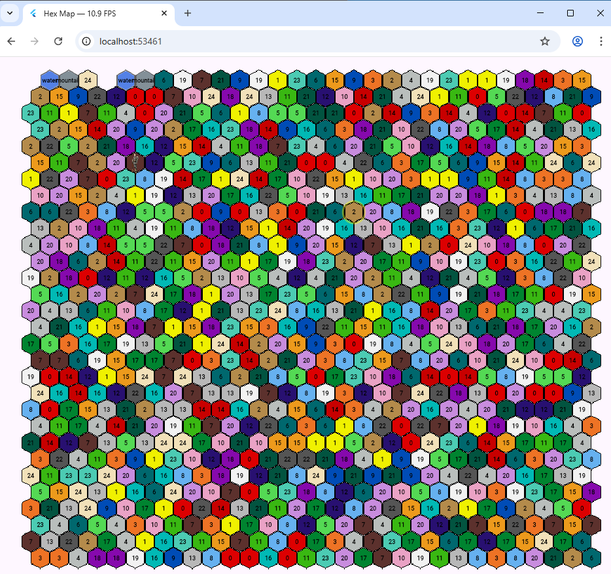
Task: Select the blue water hex tile
Action: (49, 81)
